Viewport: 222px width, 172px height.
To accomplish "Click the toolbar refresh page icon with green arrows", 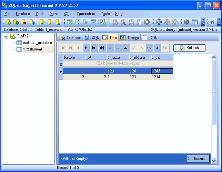I will coord(85,22).
